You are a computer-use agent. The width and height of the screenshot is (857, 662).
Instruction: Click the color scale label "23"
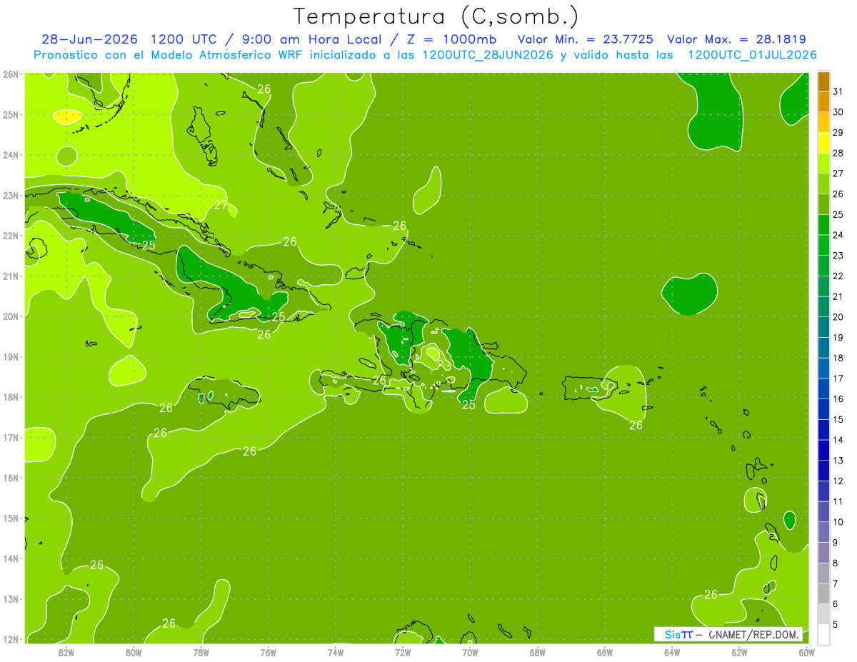[838, 255]
